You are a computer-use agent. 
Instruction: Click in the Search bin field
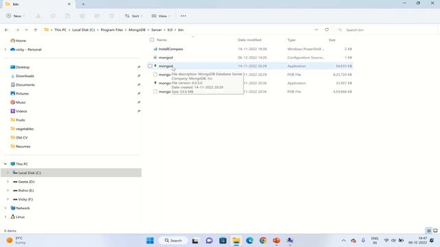[387, 30]
